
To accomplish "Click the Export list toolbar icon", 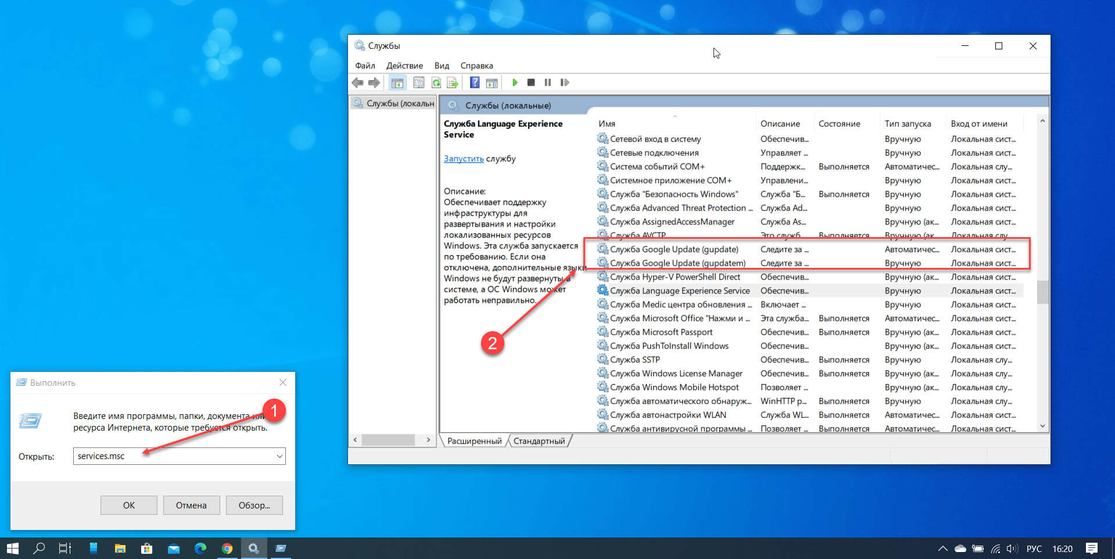I will (x=453, y=83).
